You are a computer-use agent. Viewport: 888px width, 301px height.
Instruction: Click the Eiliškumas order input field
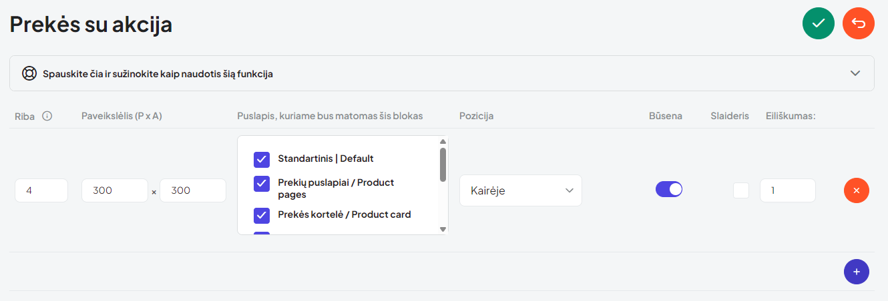click(788, 190)
